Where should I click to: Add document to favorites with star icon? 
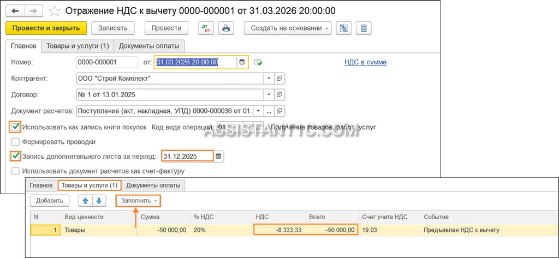pyautogui.click(x=55, y=11)
